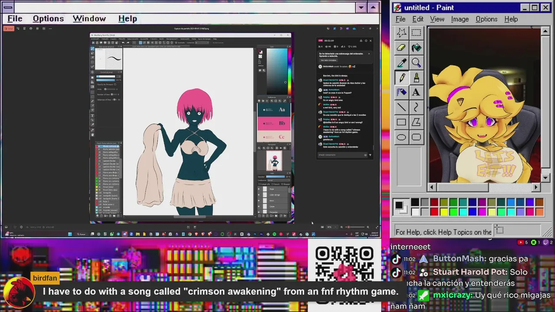Image resolution: width=555 pixels, height=312 pixels.
Task: Click Paint horizontal scroll-left arrow
Action: (x=432, y=187)
